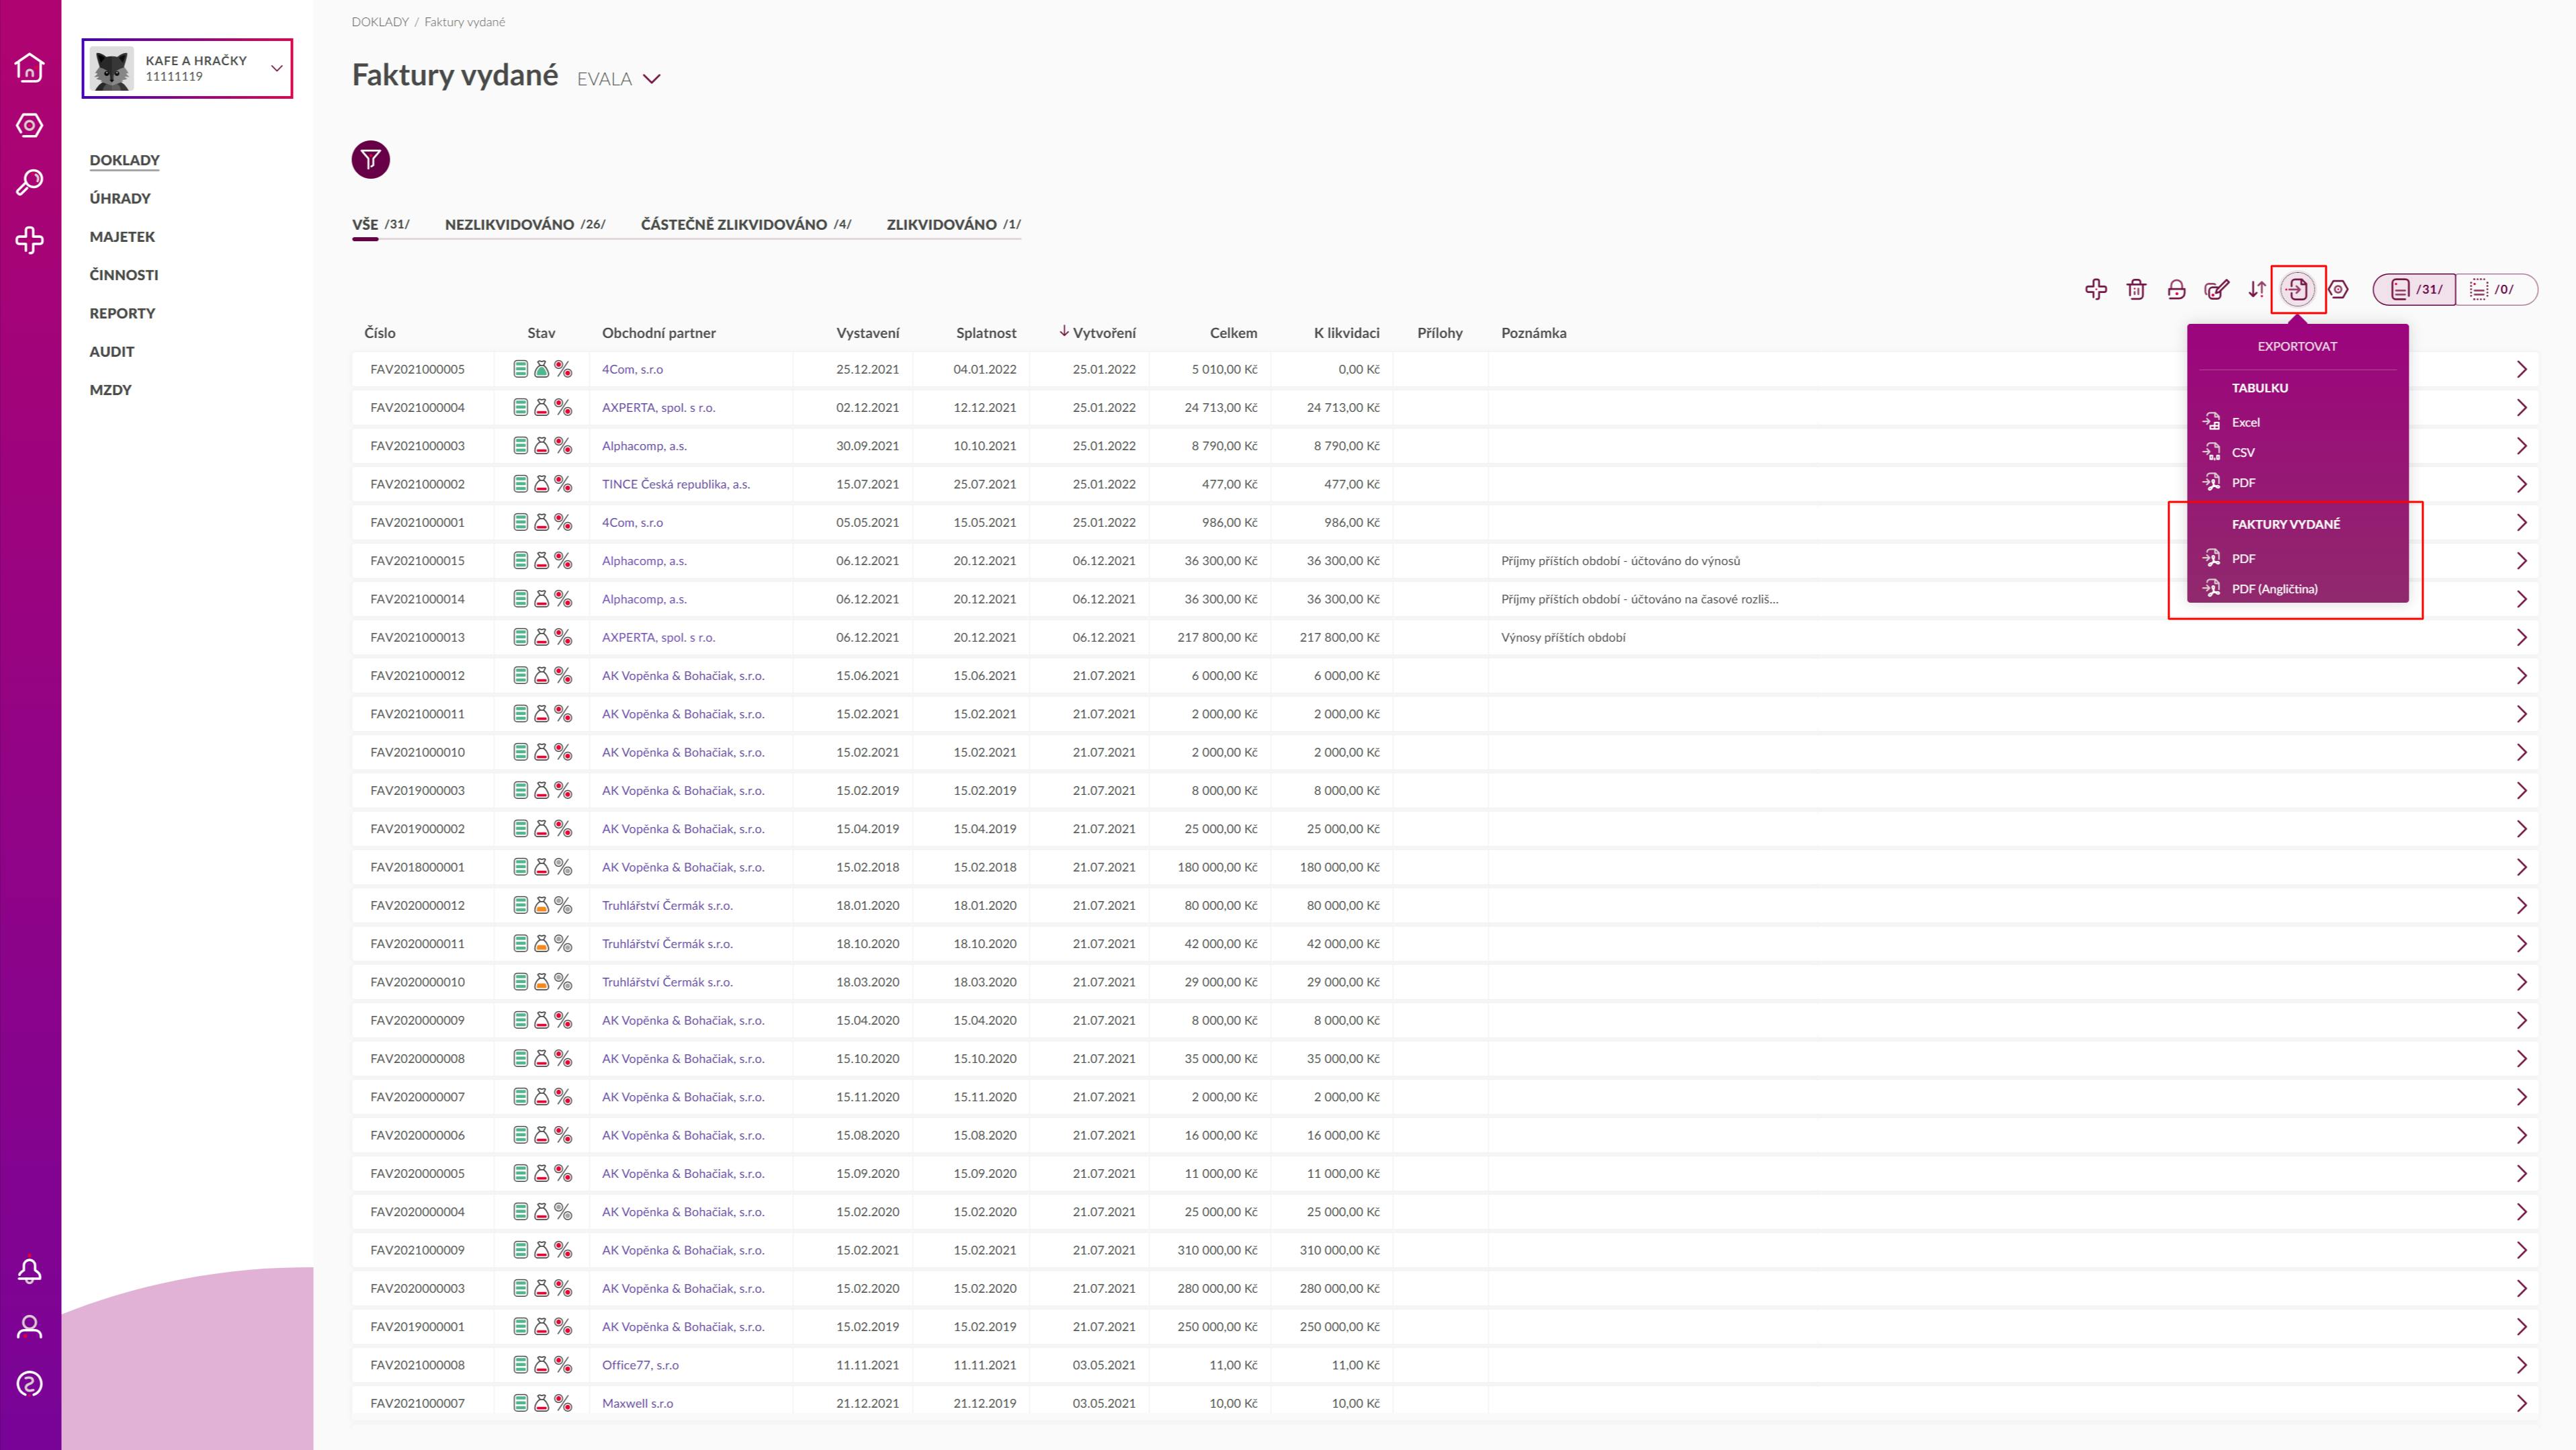Sort by Splatnost column header

tap(986, 333)
